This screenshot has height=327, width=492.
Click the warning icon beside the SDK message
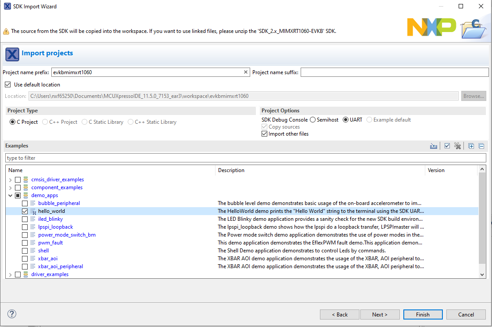click(6, 32)
